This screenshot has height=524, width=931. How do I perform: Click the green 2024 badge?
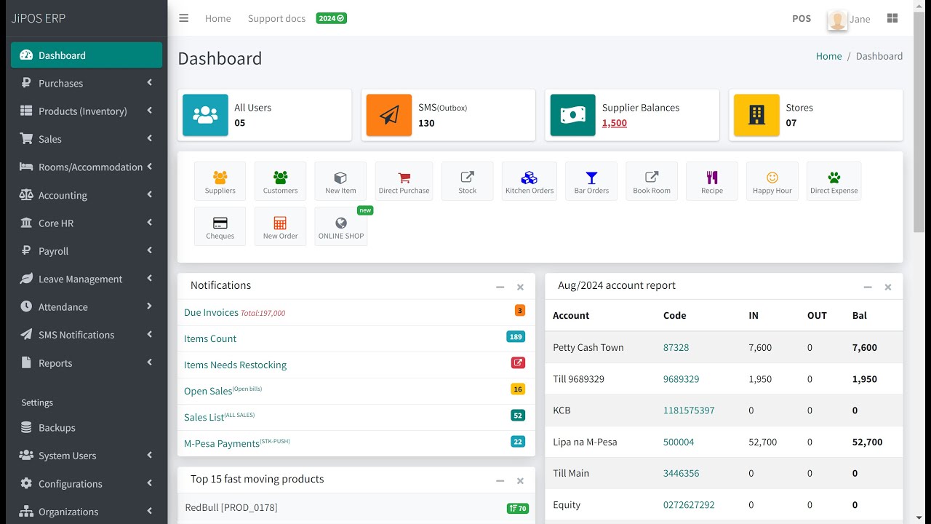pyautogui.click(x=331, y=18)
